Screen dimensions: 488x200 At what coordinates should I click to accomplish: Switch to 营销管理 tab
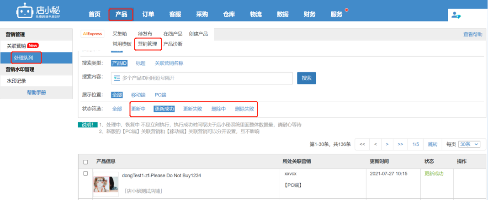tap(148, 44)
